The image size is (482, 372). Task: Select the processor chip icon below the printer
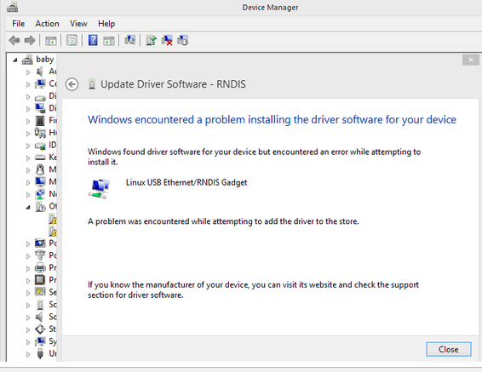point(40,280)
